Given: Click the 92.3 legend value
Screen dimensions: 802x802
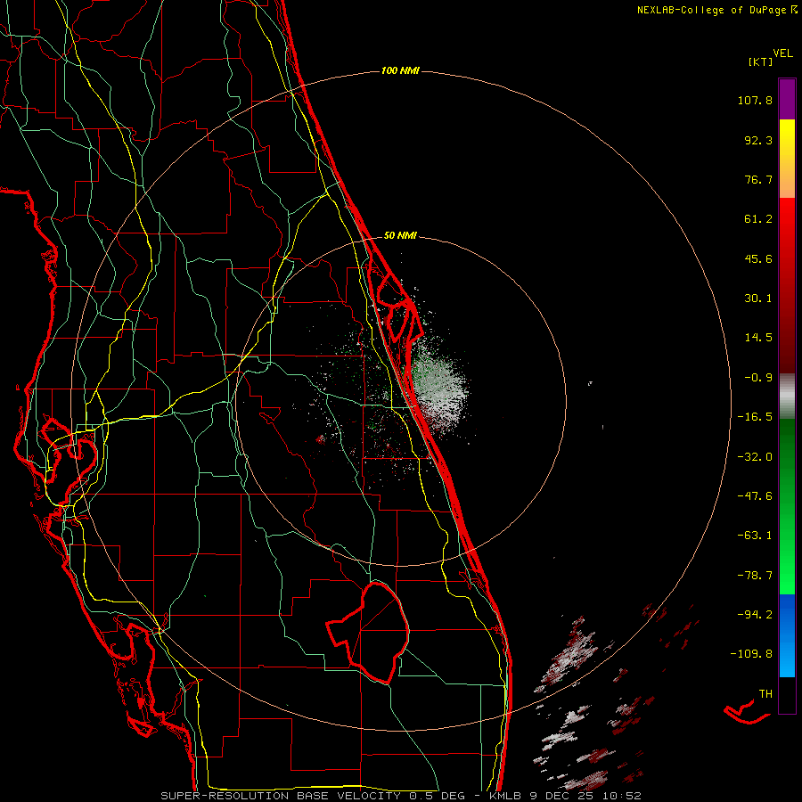Looking at the screenshot, I should pos(758,140).
